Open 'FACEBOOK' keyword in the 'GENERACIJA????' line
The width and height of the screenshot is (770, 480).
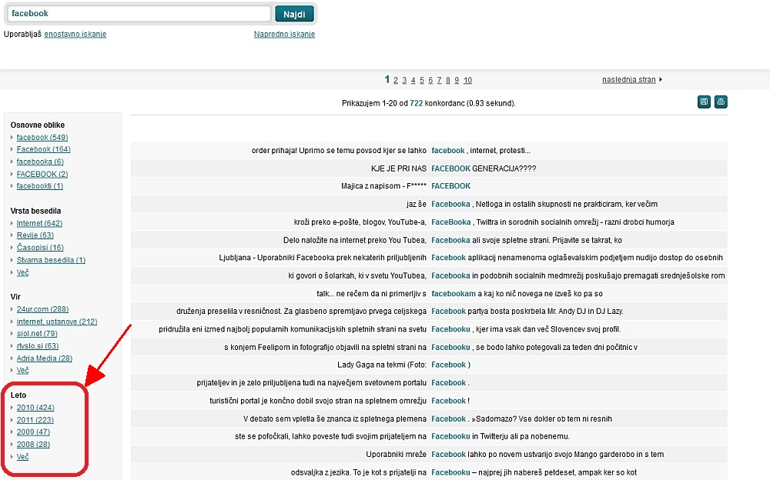click(x=450, y=168)
